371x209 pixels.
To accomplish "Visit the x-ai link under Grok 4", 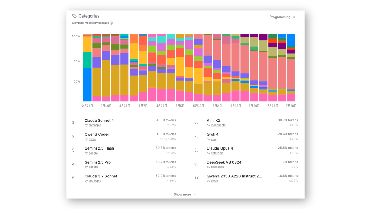I will tap(213, 139).
